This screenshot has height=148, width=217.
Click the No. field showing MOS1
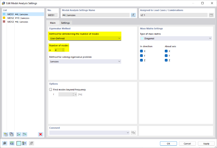[x=53, y=15]
